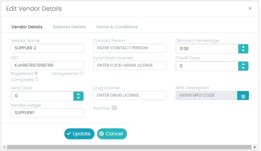Viewport: 261px width, 151px height.
Task: Click the Update button
Action: coord(79,134)
